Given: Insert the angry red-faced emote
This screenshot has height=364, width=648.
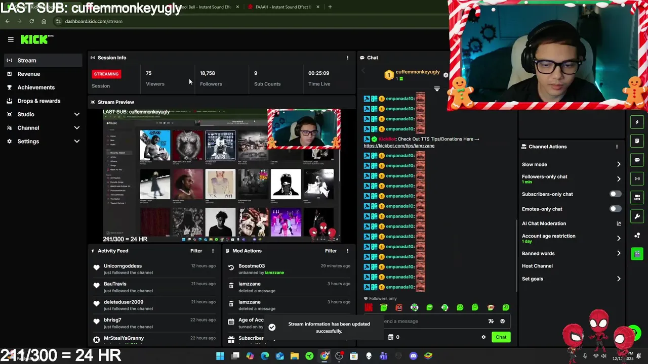Looking at the screenshot, I should coord(399,307).
